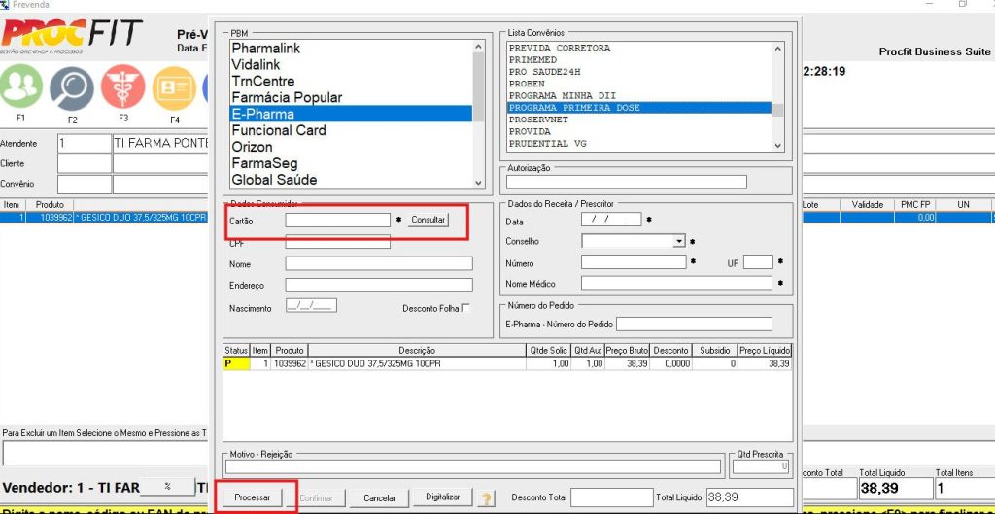Click the Endereço input field

(x=379, y=285)
